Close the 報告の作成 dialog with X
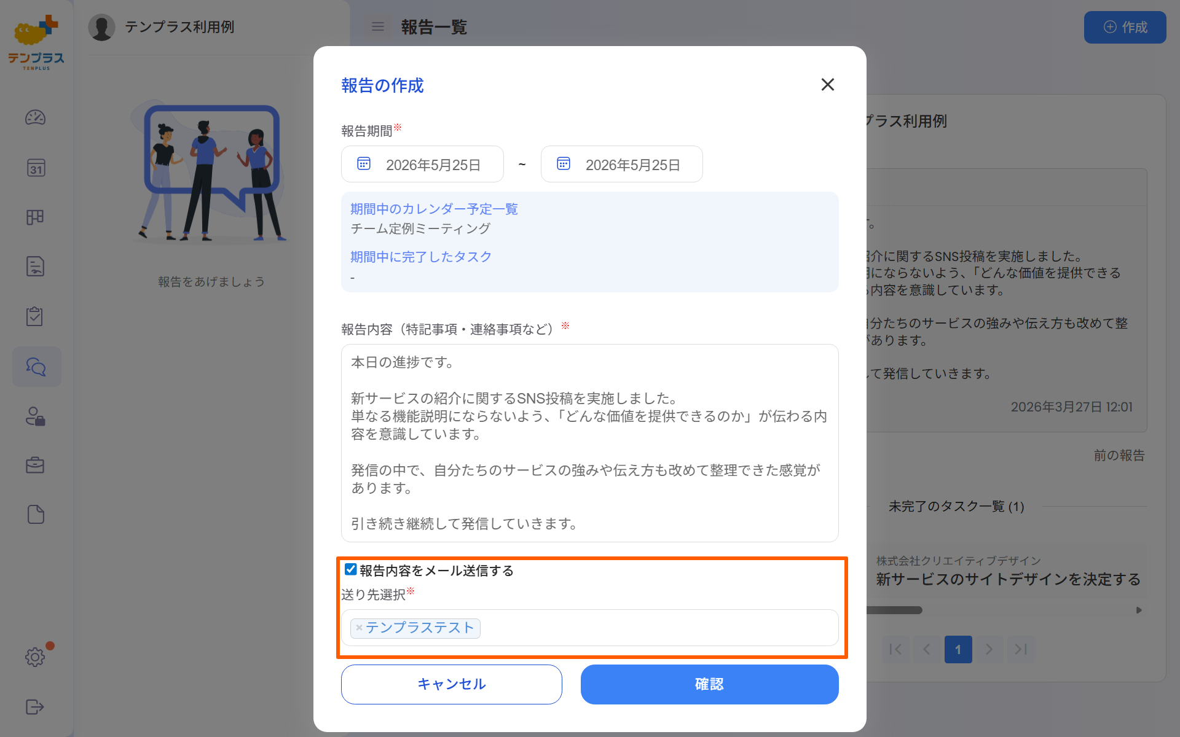The height and width of the screenshot is (737, 1180). pos(827,85)
